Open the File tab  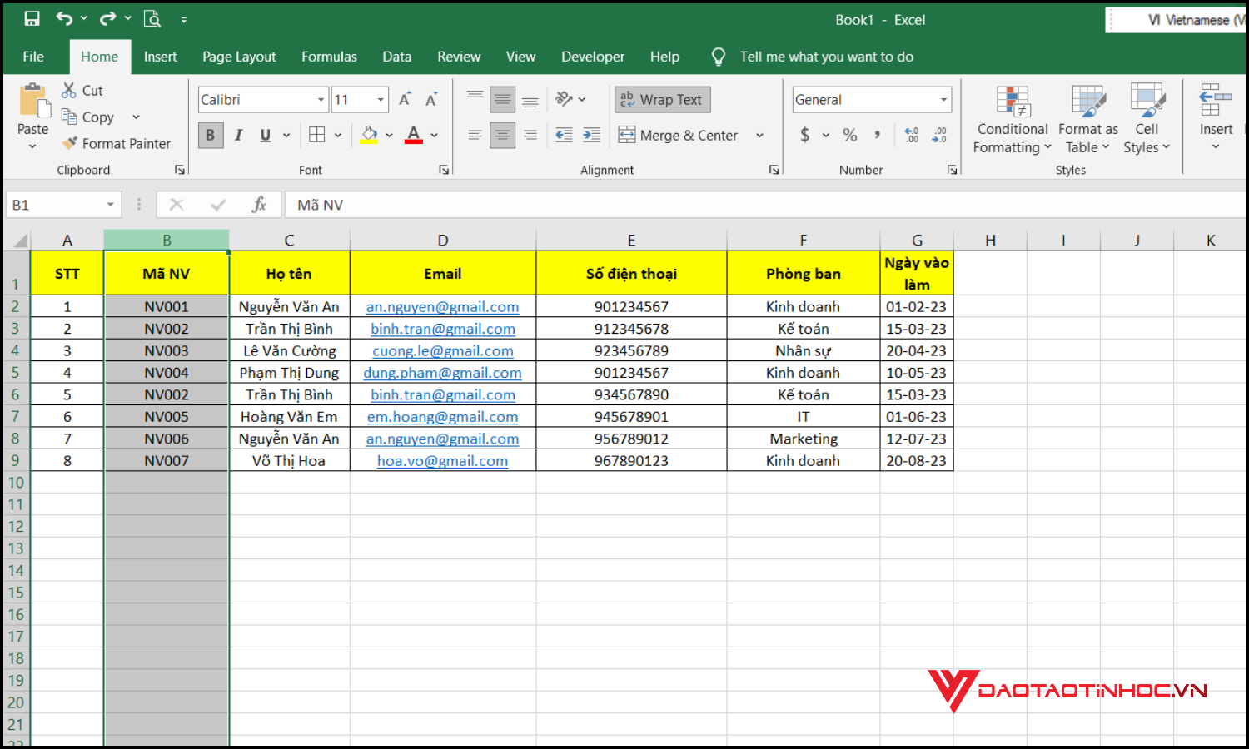(x=33, y=57)
